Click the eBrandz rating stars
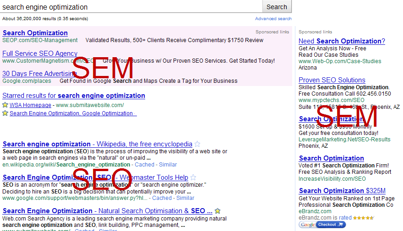This screenshot has width=403, height=231. pyautogui.click(x=363, y=218)
